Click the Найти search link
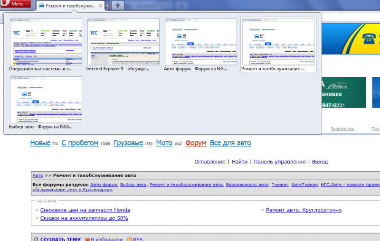 coord(239,162)
